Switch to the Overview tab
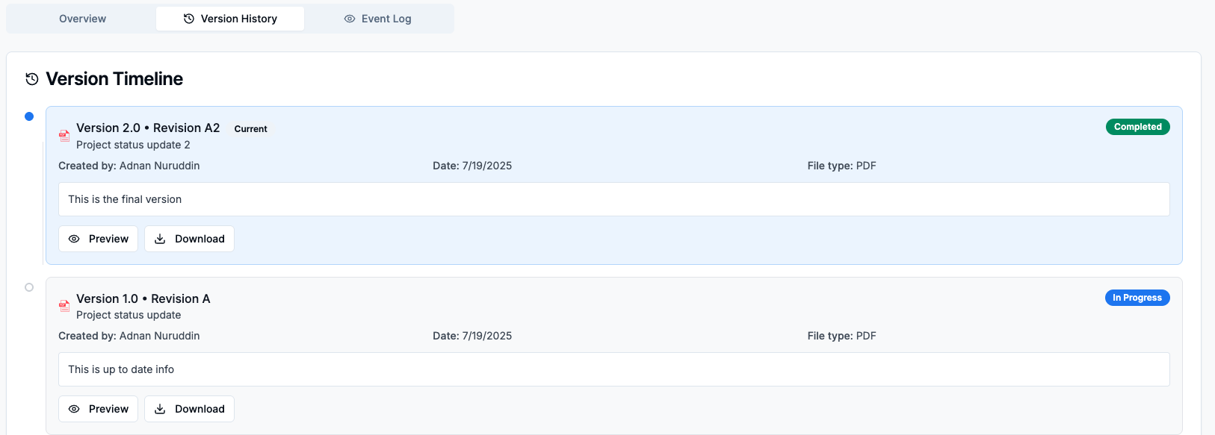Screen dimensions: 1215x435 82,19
